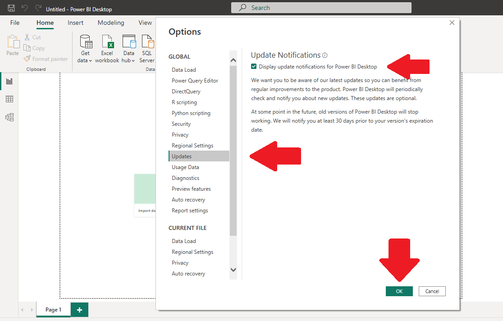Select Privacy under CURRENT FILE

(180, 263)
